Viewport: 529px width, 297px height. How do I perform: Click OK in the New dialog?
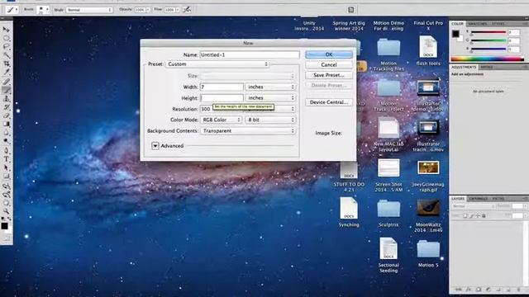(329, 54)
